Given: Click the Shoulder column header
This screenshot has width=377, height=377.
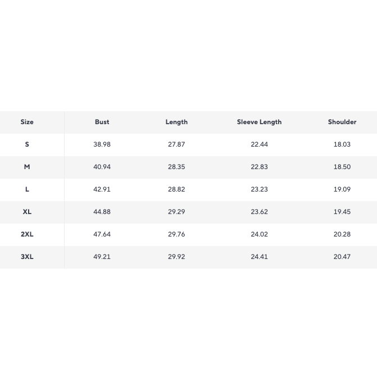Looking at the screenshot, I should click(x=342, y=122).
